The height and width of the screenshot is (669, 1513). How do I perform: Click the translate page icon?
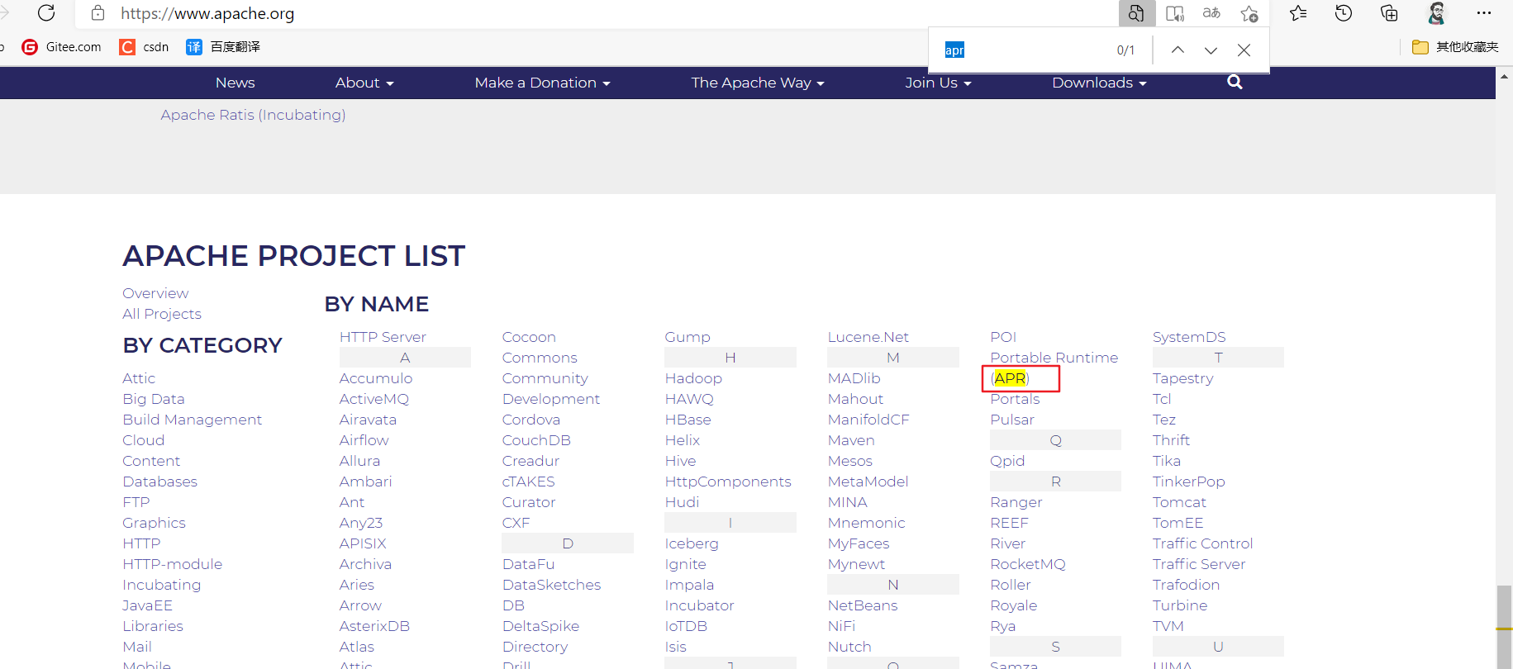click(x=1211, y=13)
